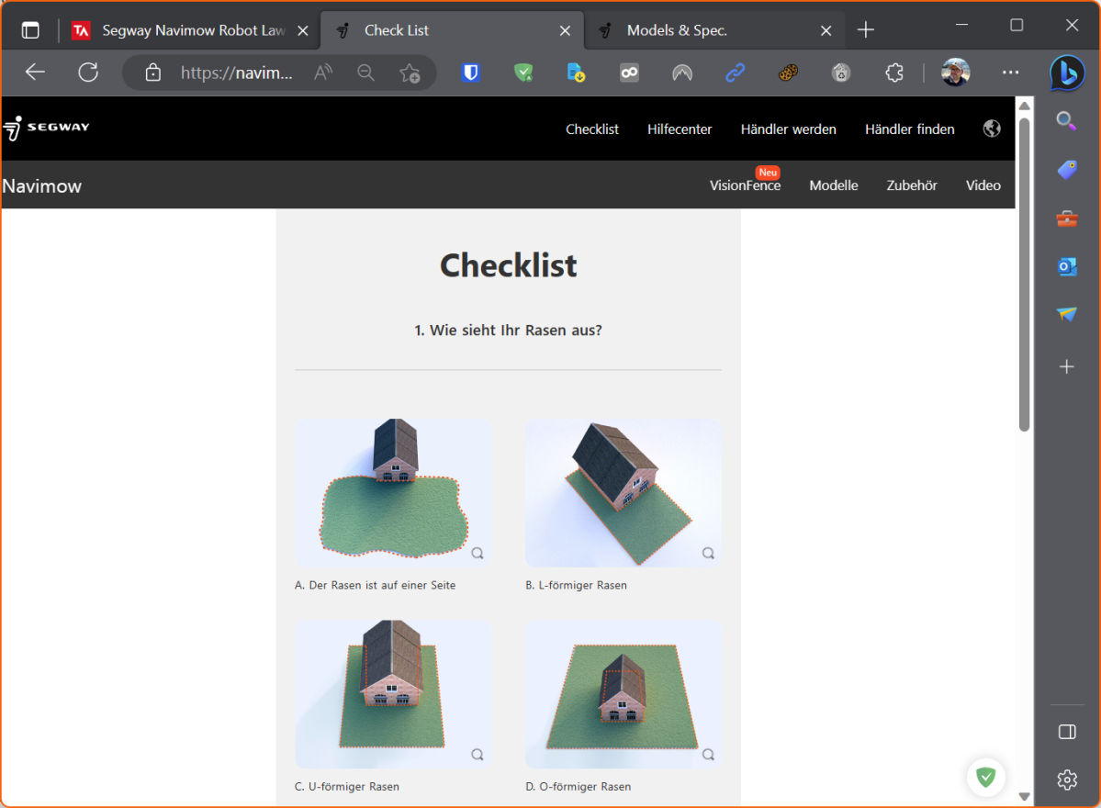
Task: Click the globe language selector
Action: 992,129
